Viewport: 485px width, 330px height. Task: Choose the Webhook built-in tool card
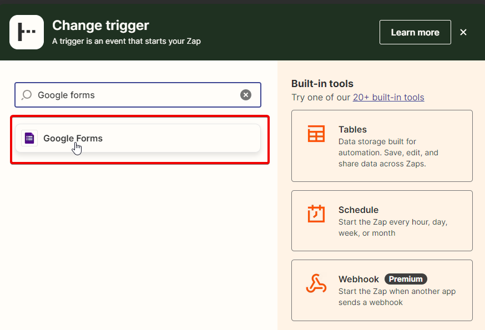point(382,291)
